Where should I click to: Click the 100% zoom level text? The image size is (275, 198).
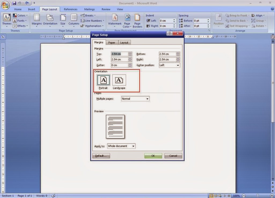236,196
